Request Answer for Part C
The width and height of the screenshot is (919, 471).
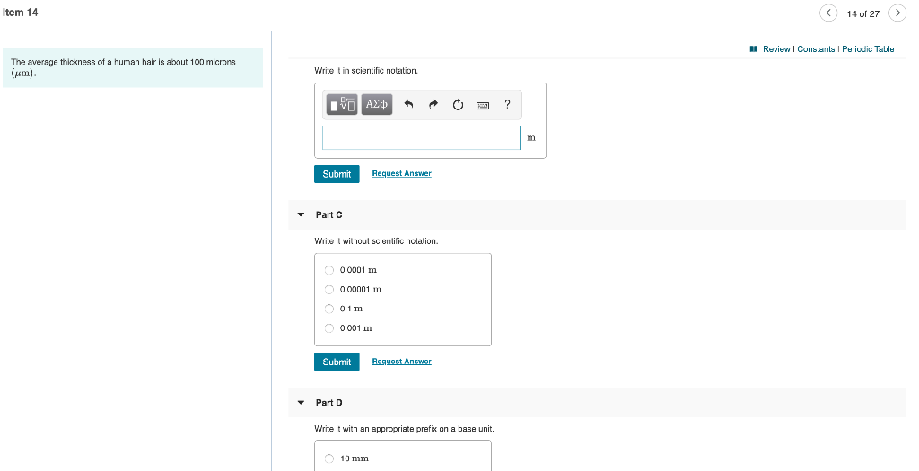point(401,362)
